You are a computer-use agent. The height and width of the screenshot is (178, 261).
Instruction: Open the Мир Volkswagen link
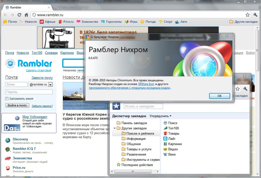[35, 117]
